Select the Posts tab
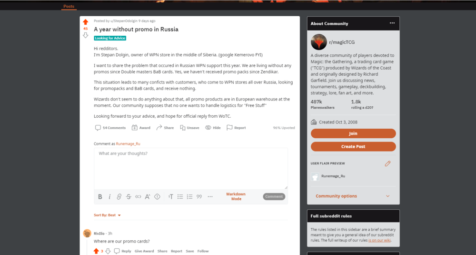This screenshot has height=255, width=476. pos(69,6)
